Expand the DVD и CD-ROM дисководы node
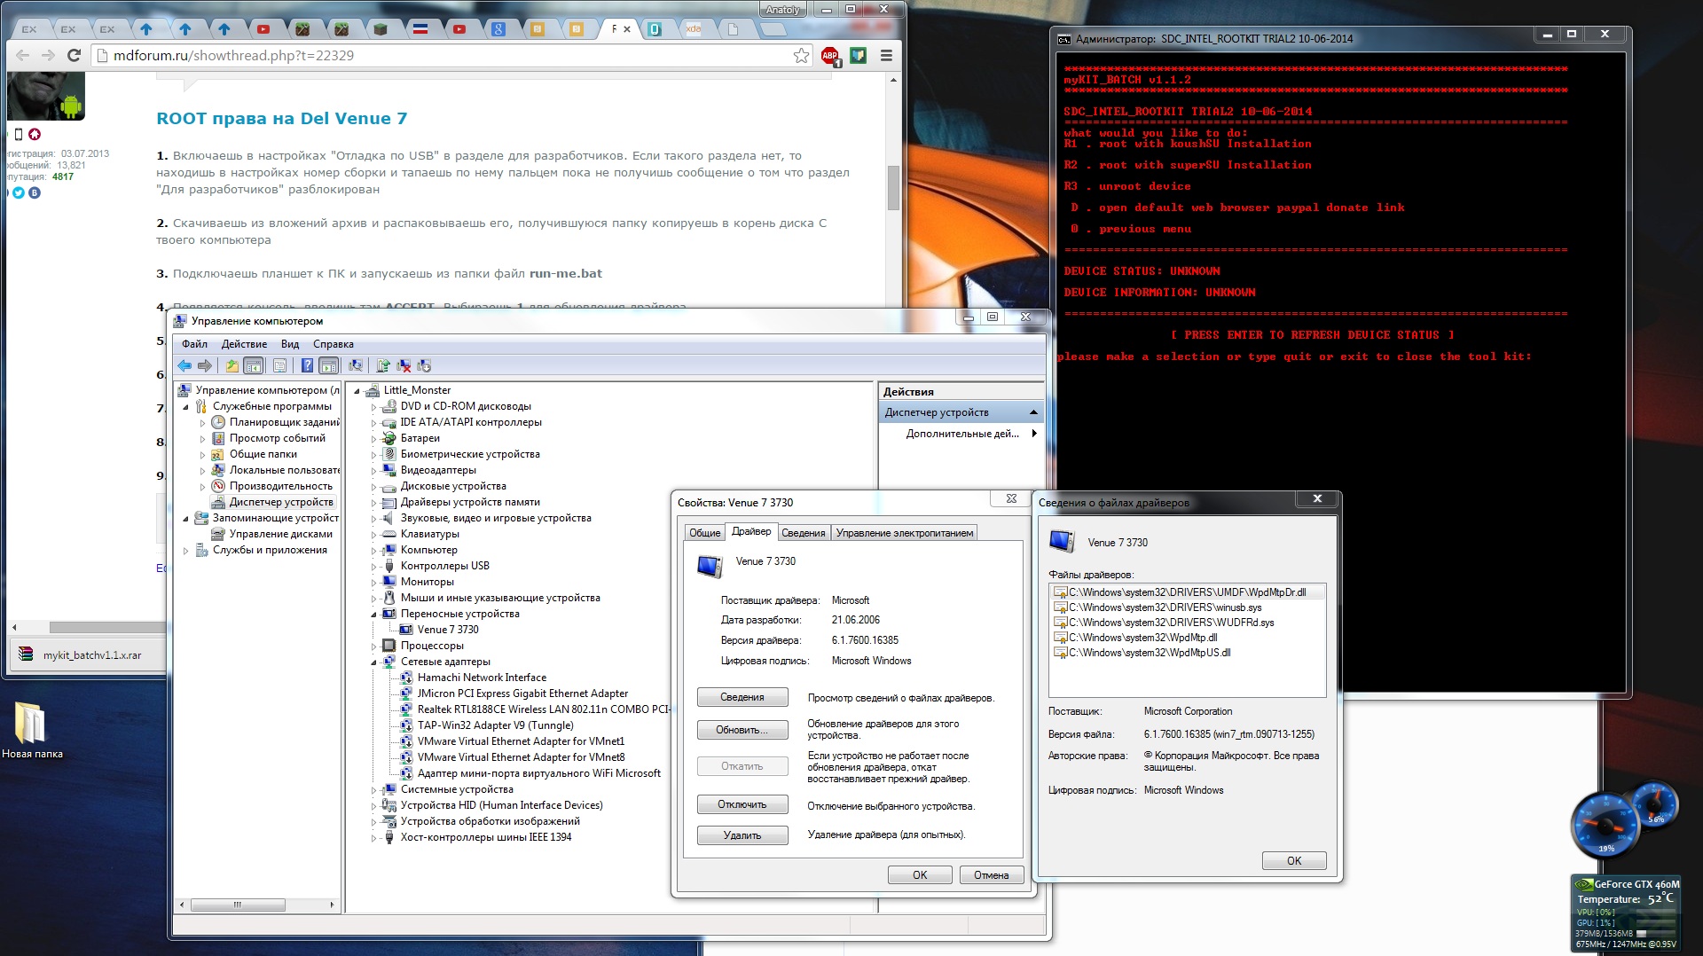The width and height of the screenshot is (1703, 956). (x=373, y=407)
